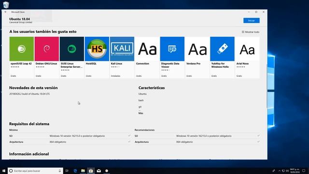Click 'Ubuntu' under Características
The height and width of the screenshot is (174, 309).
[x=142, y=94]
